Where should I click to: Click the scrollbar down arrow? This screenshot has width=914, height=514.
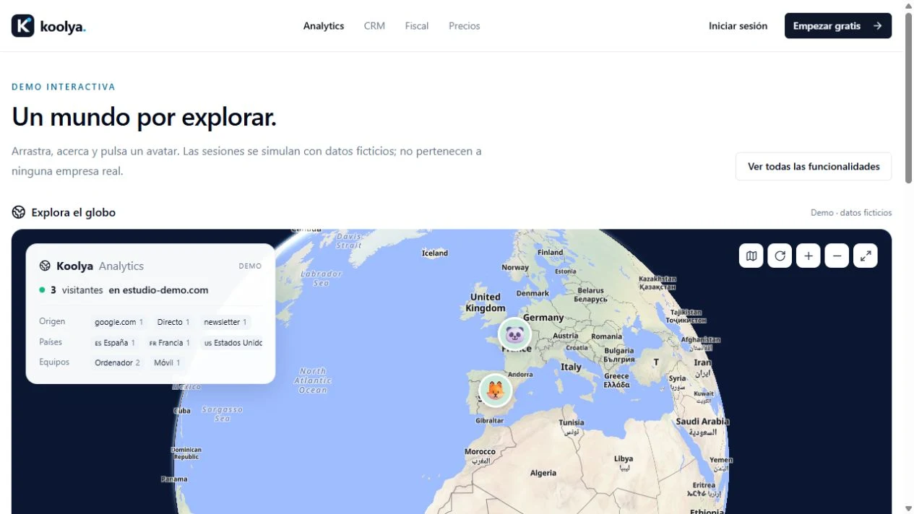pos(908,509)
